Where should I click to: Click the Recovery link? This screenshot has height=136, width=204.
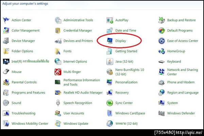[x=122, y=93]
